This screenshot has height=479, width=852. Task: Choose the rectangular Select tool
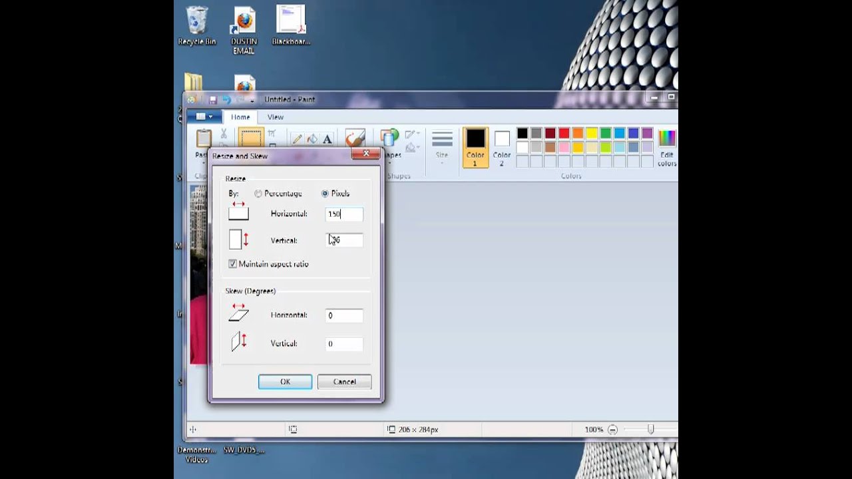point(251,138)
